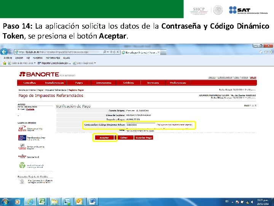Open the address bar search magnifier
274x206 pixels.
pos(105,52)
